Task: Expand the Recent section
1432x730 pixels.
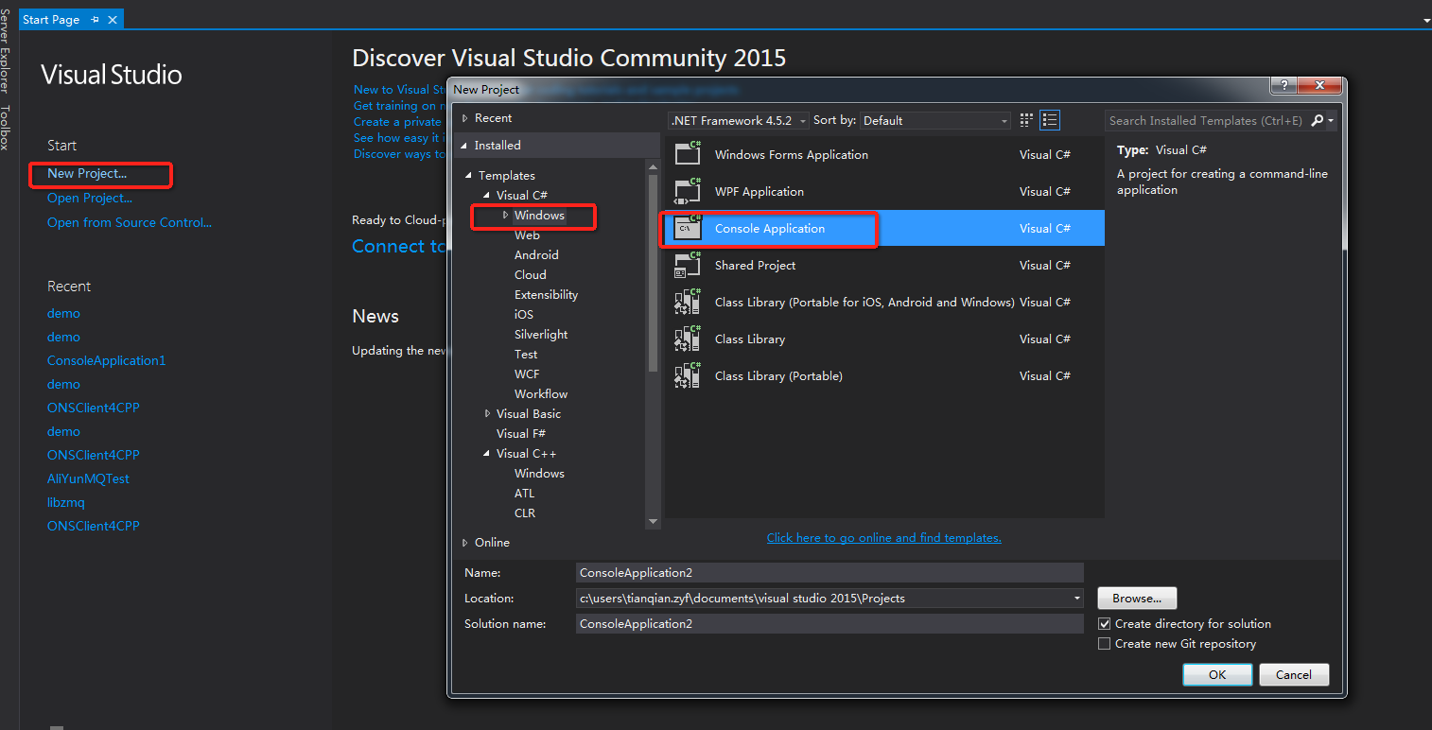Action: 464,118
